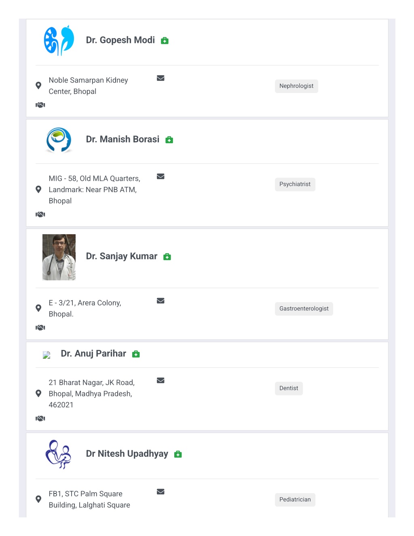Click the green medical kit icon beside Dr. Manish Borasi

[x=169, y=140]
